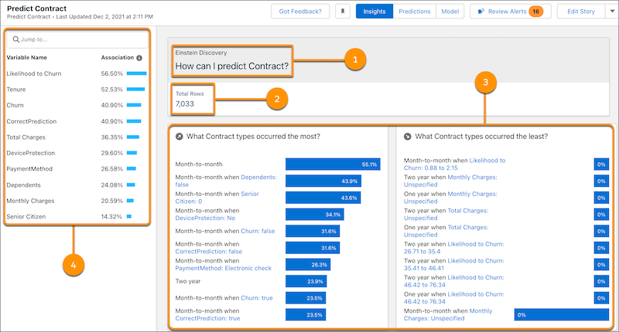Click the Likelihood to Churn 56.50% association bar

coord(137,73)
